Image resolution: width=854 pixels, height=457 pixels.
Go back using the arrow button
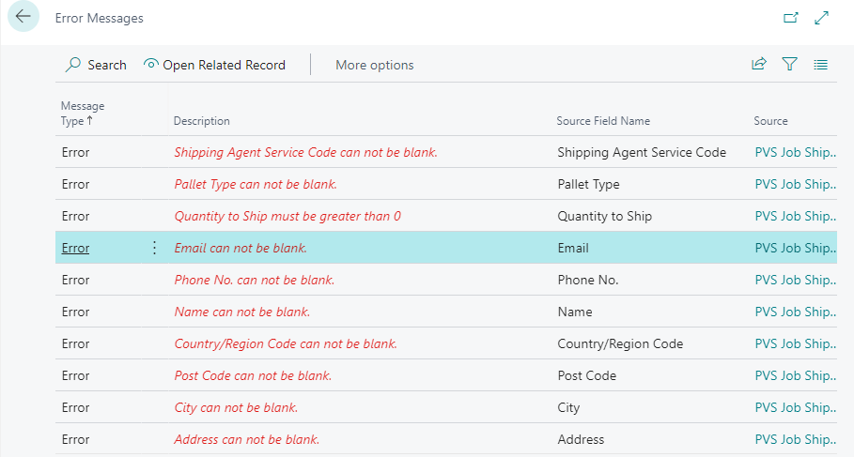(23, 17)
